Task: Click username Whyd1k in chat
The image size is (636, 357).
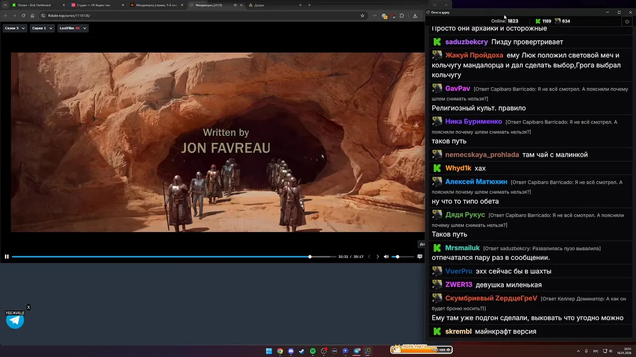Action: [x=458, y=168]
